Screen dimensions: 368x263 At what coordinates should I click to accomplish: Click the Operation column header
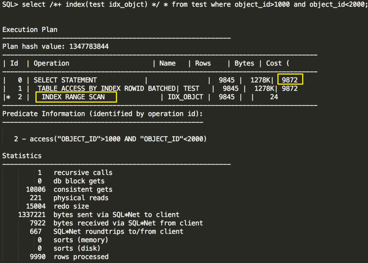(x=51, y=63)
